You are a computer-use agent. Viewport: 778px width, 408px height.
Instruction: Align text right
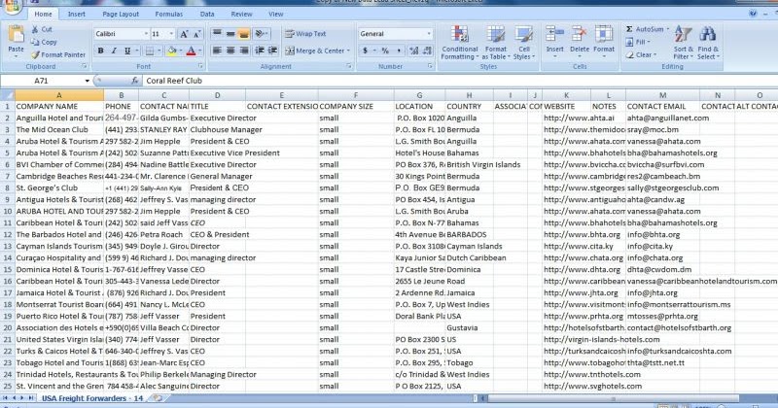244,51
